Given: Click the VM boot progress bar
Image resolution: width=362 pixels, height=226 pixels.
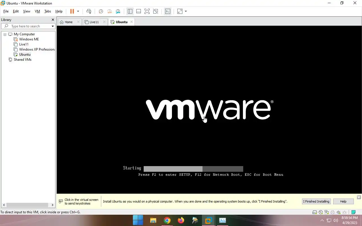Looking at the screenshot, I should (193, 169).
